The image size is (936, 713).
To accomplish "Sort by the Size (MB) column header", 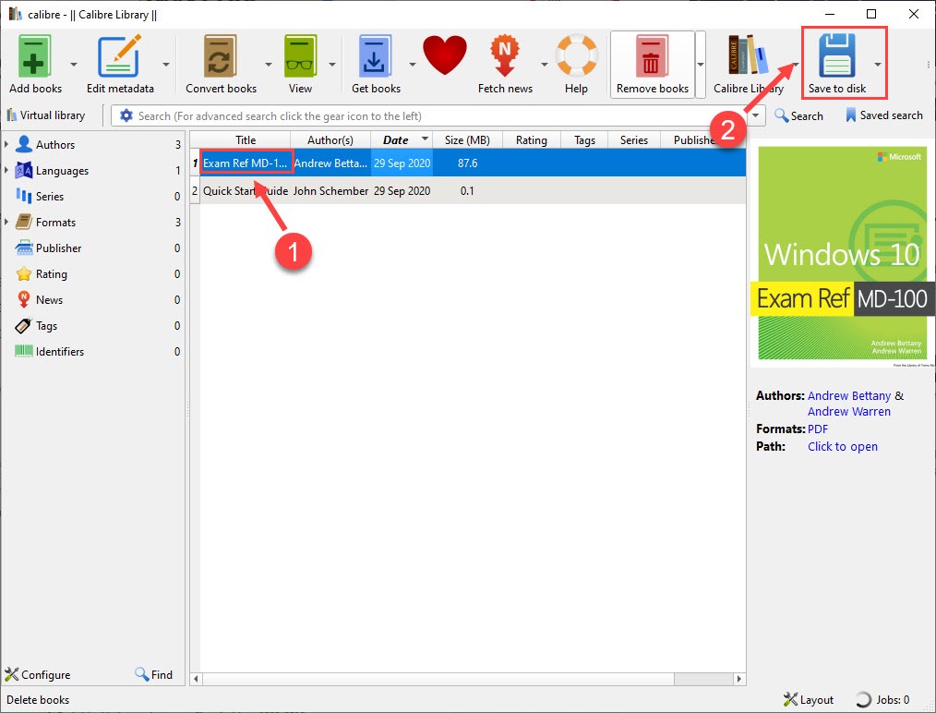I will point(467,139).
